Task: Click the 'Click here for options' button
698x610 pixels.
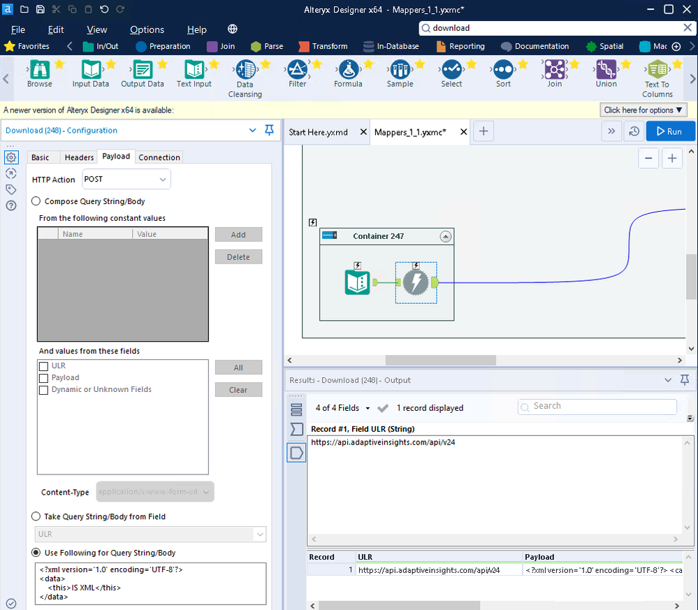Action: click(644, 110)
